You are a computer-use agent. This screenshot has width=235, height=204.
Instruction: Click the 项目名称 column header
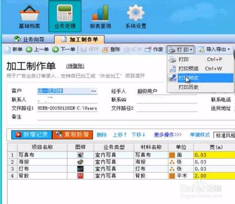[42, 147]
